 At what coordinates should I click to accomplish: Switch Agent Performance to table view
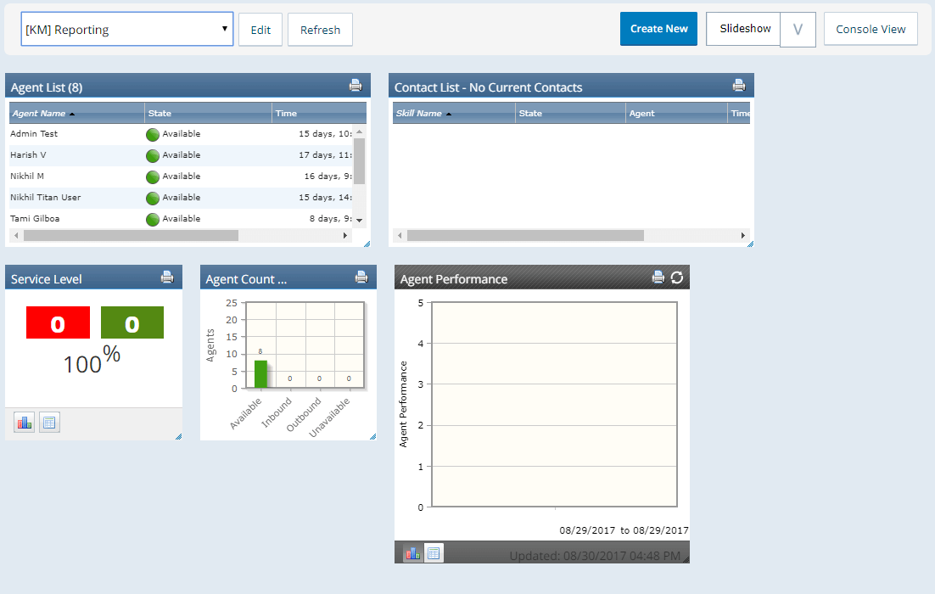pyautogui.click(x=434, y=552)
